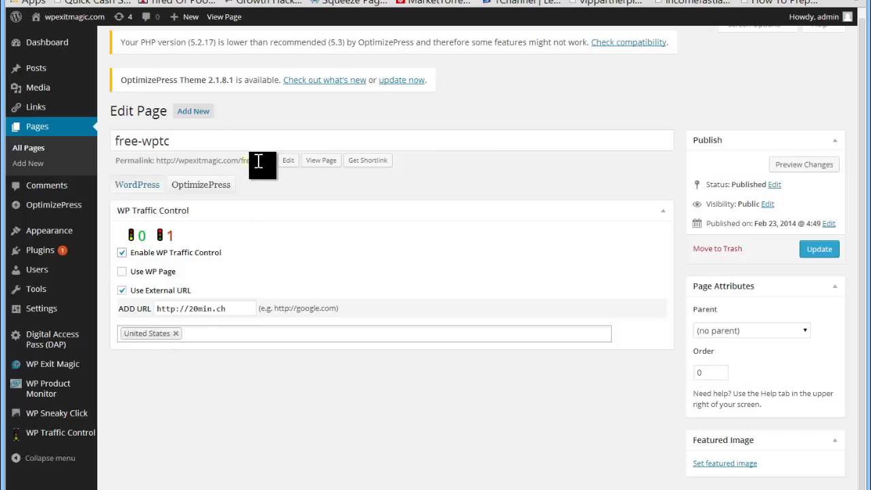
Task: Collapse the Publish box
Action: point(835,140)
